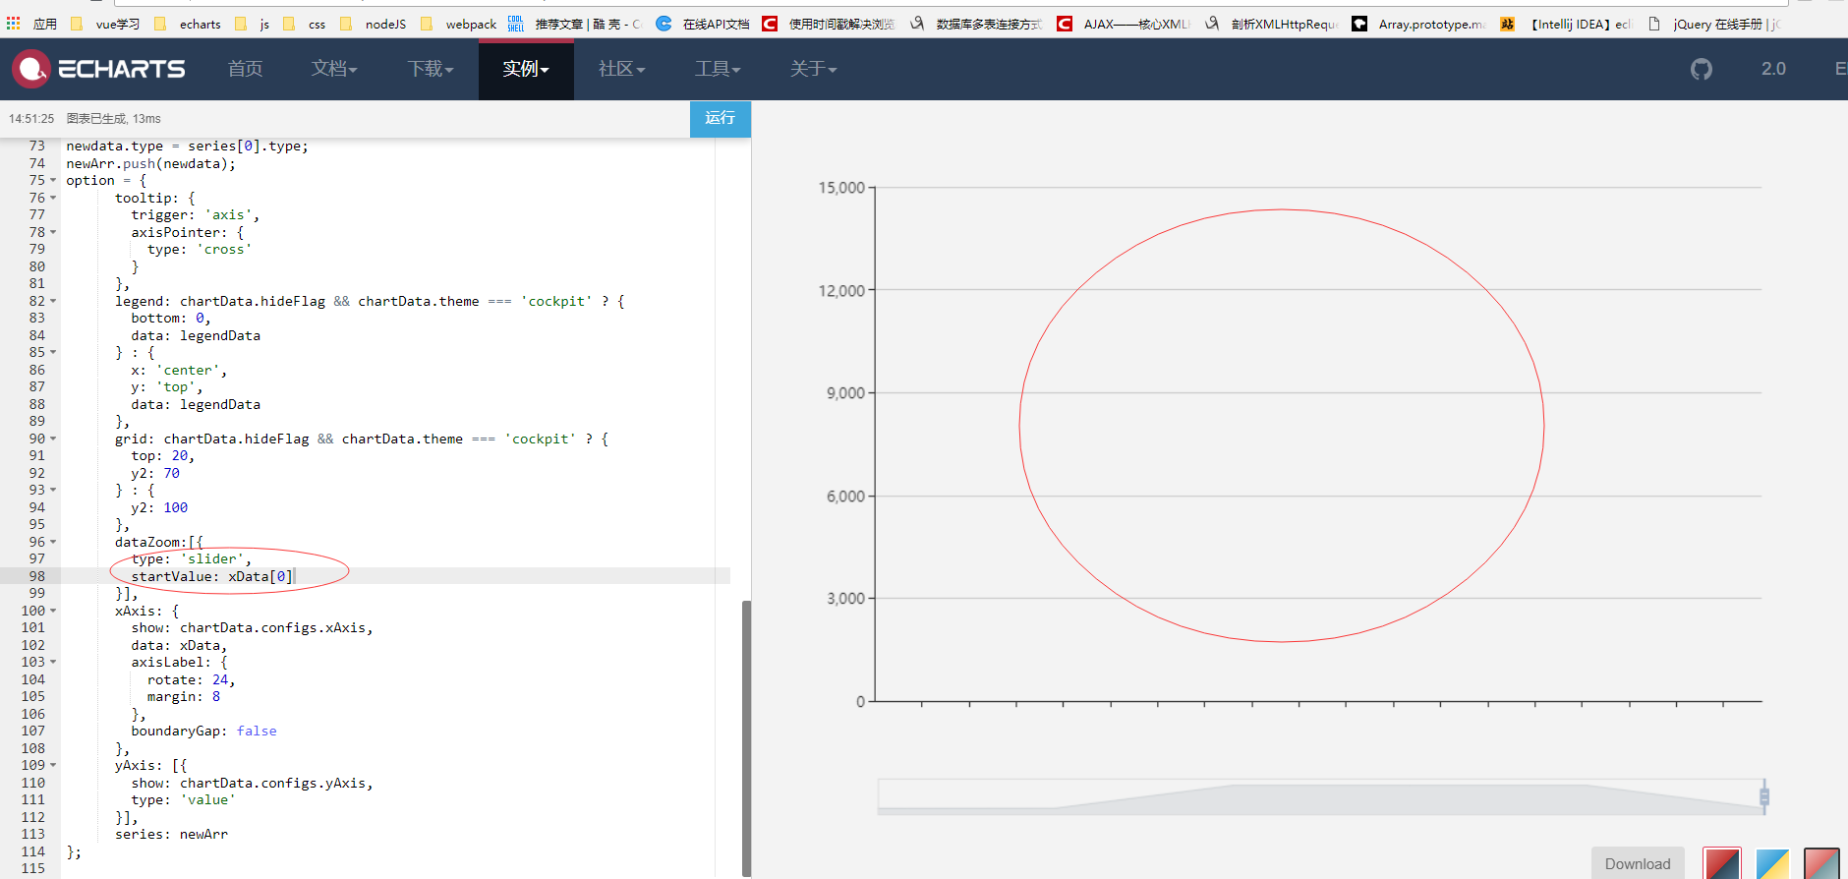Open the AJAX核心XML bookmark
Viewport: 1848px width, 879px height.
[1124, 24]
